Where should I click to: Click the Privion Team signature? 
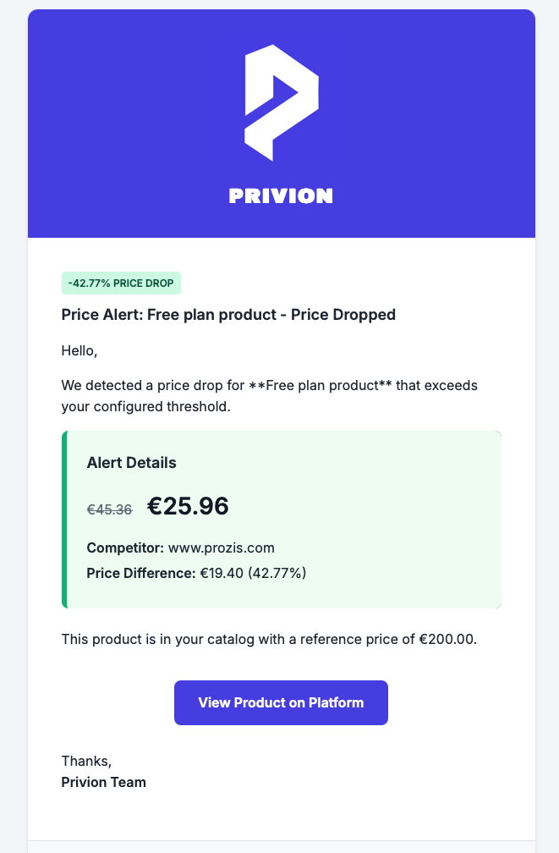(x=102, y=782)
